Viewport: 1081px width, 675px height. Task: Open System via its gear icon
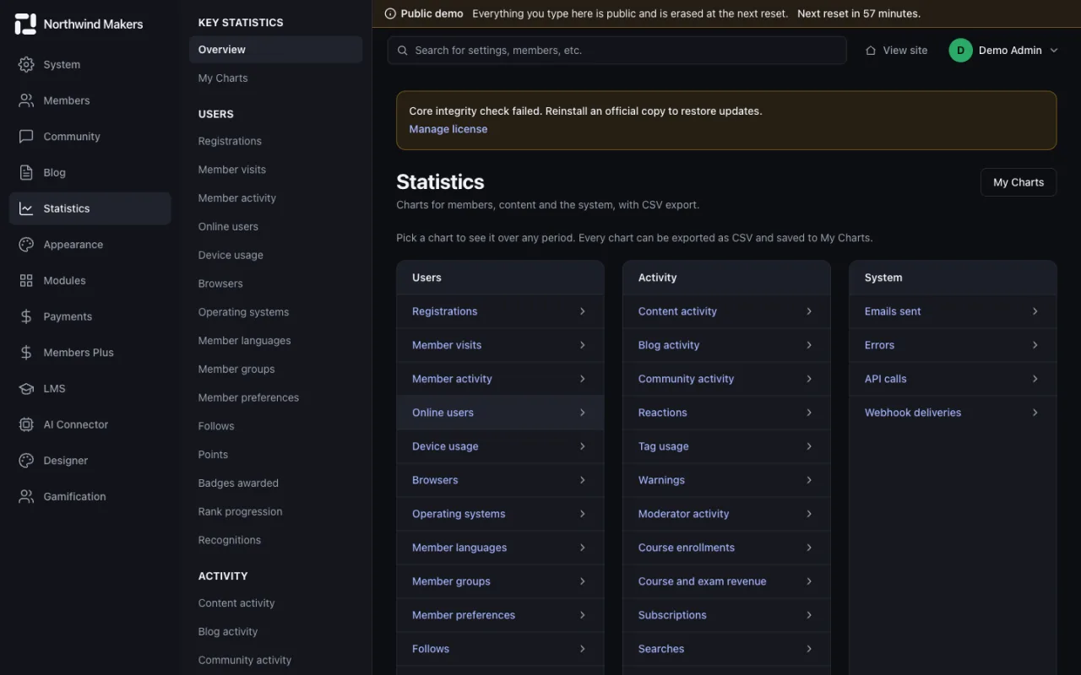[x=26, y=64]
